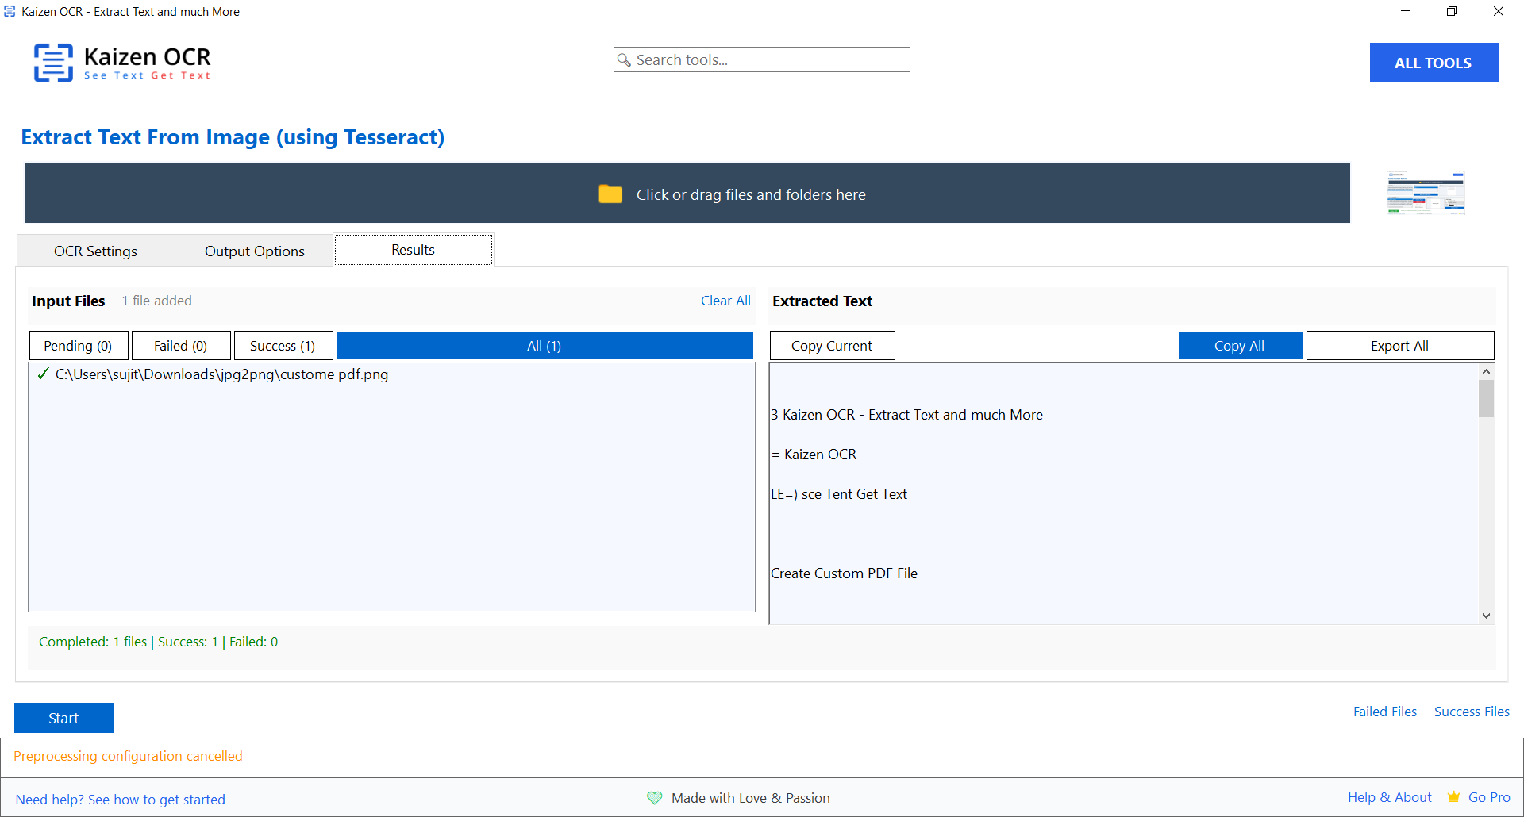Click the Kaizen OCR logo icon
This screenshot has height=817, width=1524.
pos(53,63)
